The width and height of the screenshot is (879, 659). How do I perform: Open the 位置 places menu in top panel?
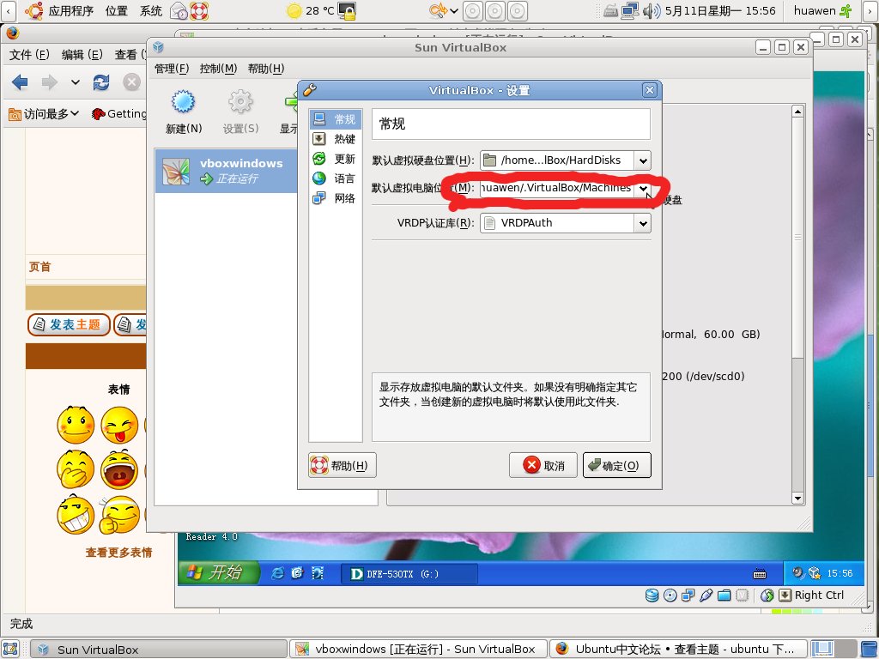point(117,10)
